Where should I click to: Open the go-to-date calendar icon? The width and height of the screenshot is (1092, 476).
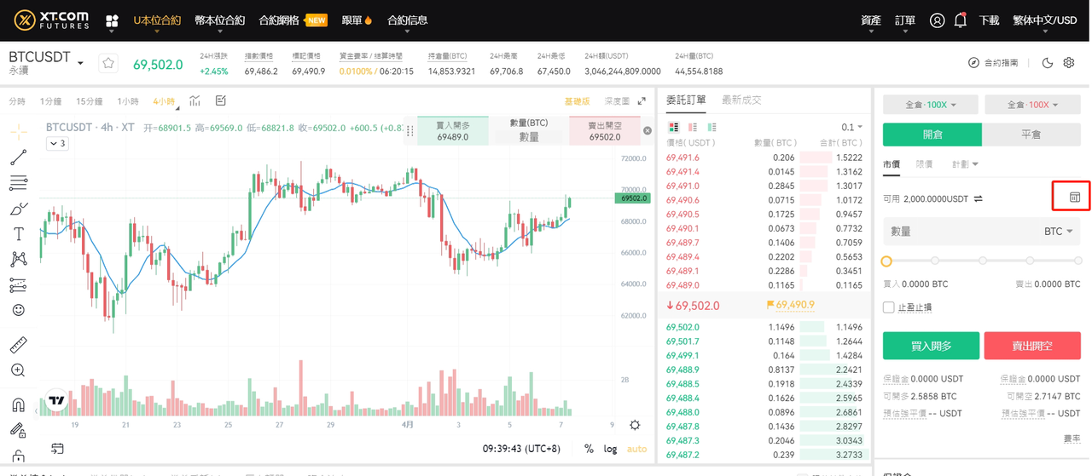(57, 448)
